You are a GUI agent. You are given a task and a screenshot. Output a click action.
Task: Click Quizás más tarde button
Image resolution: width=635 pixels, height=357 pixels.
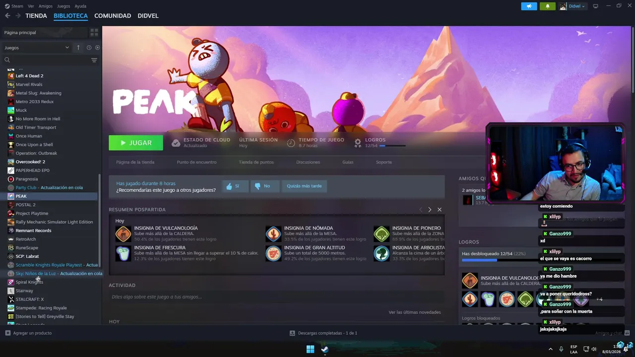click(x=304, y=186)
